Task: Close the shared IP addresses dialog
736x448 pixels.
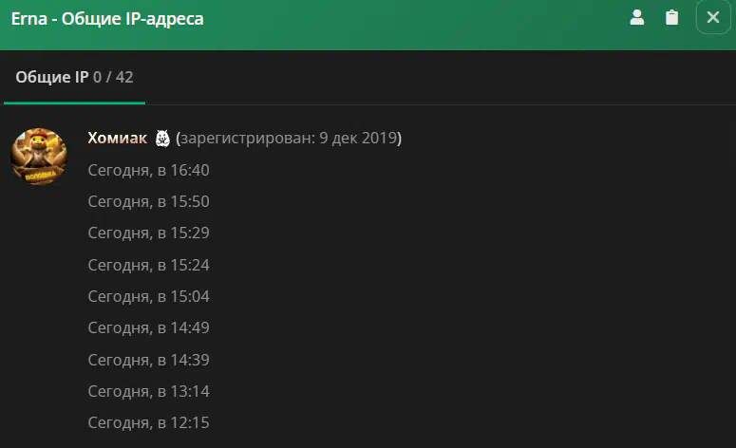Action: point(713,17)
